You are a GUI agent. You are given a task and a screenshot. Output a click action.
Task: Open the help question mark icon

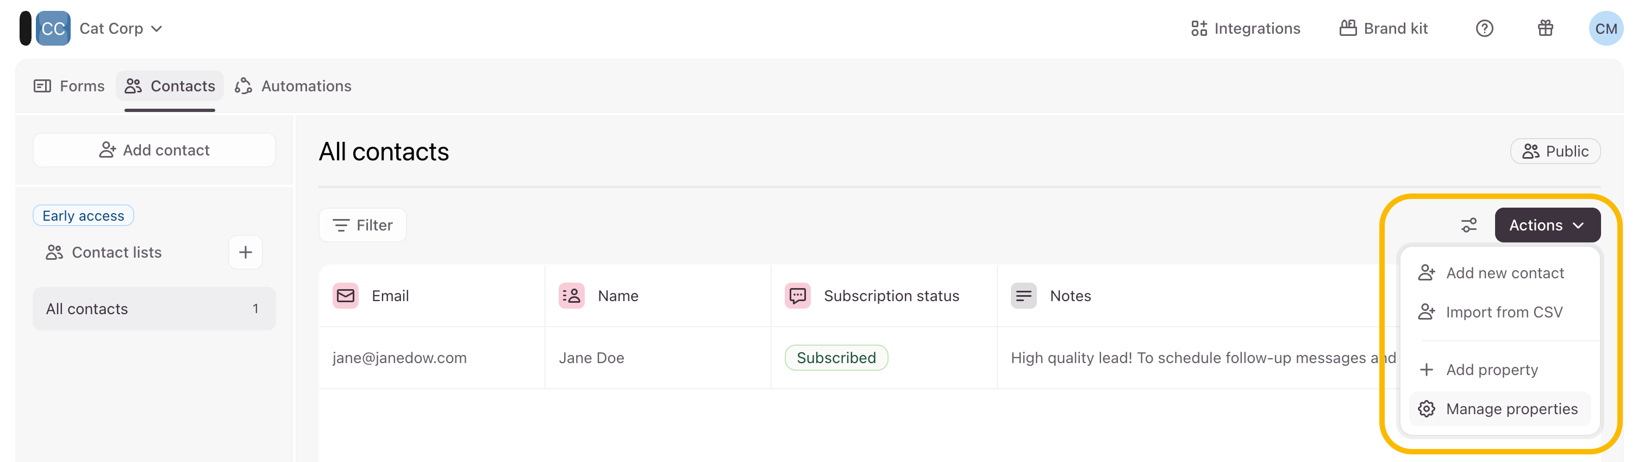[1484, 29]
